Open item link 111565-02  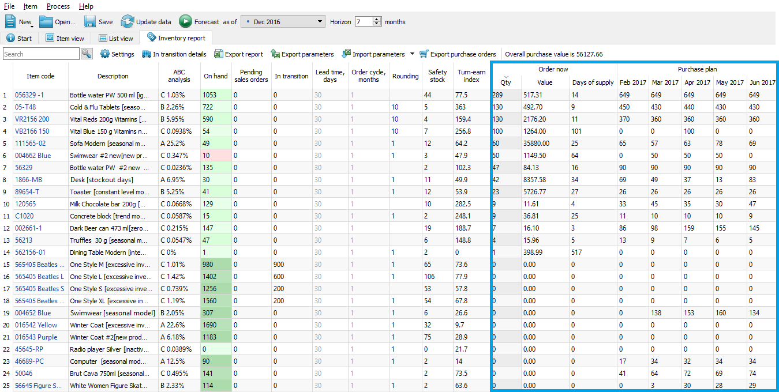30,144
